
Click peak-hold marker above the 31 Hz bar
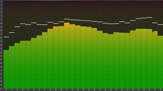point(12,33)
